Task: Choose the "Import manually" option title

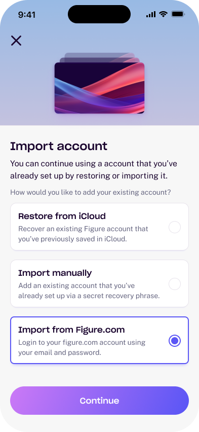Action: click(x=55, y=273)
